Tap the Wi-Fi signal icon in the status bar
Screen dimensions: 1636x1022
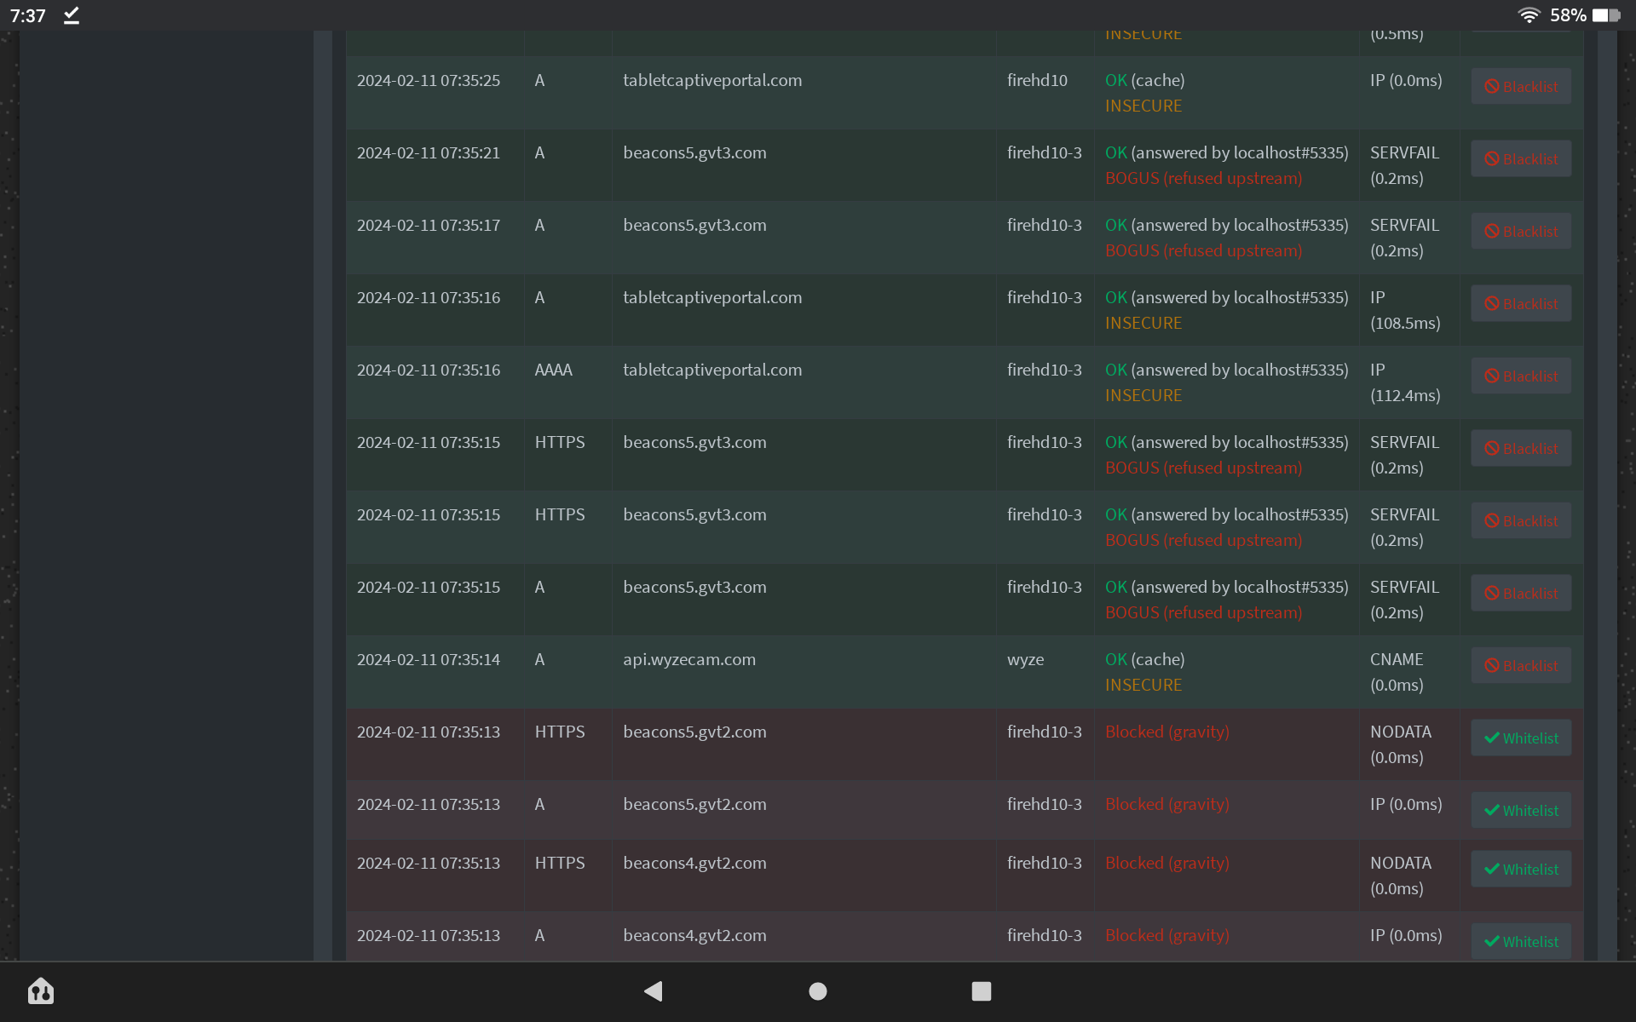(x=1528, y=14)
